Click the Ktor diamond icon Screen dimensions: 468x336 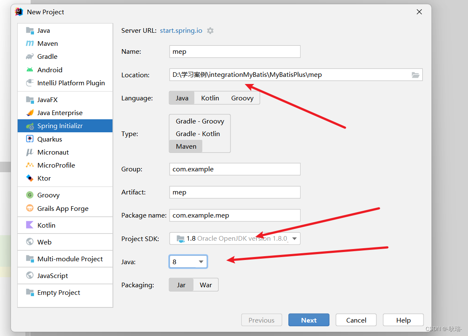[30, 178]
